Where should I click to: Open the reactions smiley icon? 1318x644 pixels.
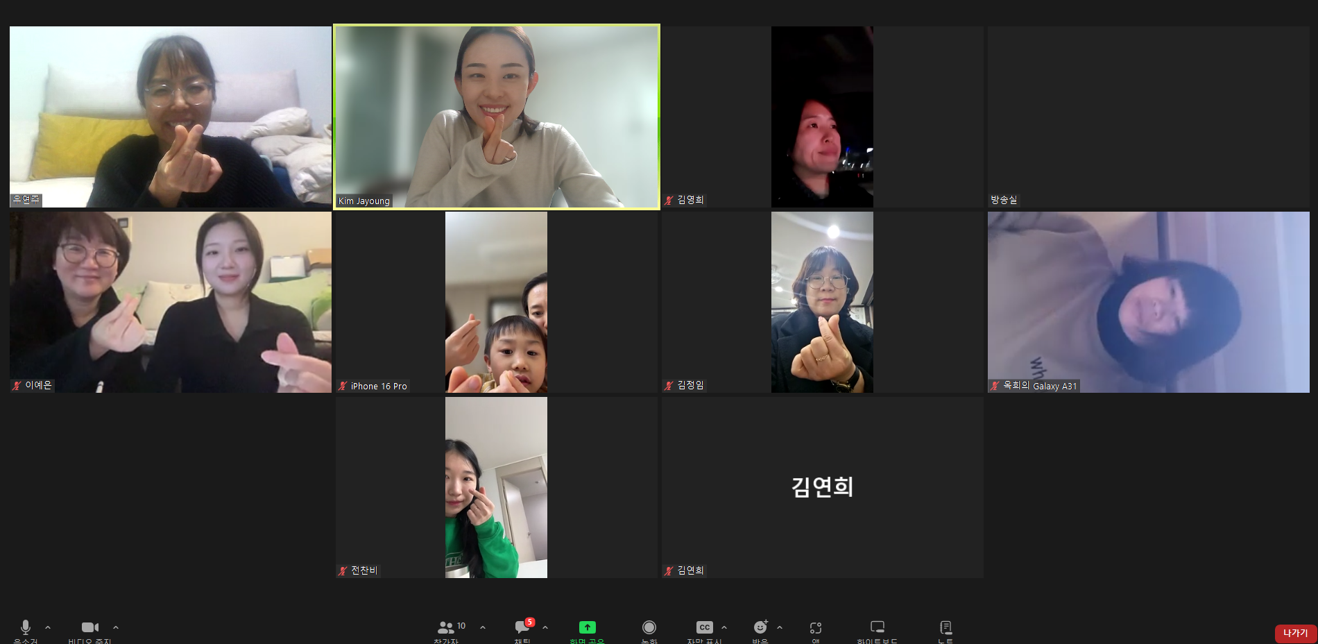[760, 627]
